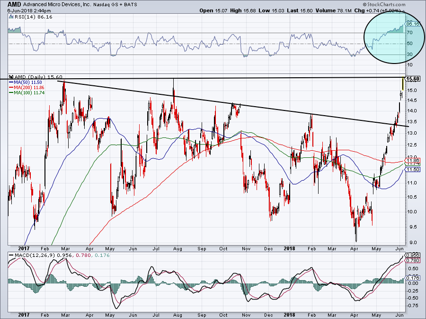
Task: Click the Low 15.03 value
Action: 271,10
